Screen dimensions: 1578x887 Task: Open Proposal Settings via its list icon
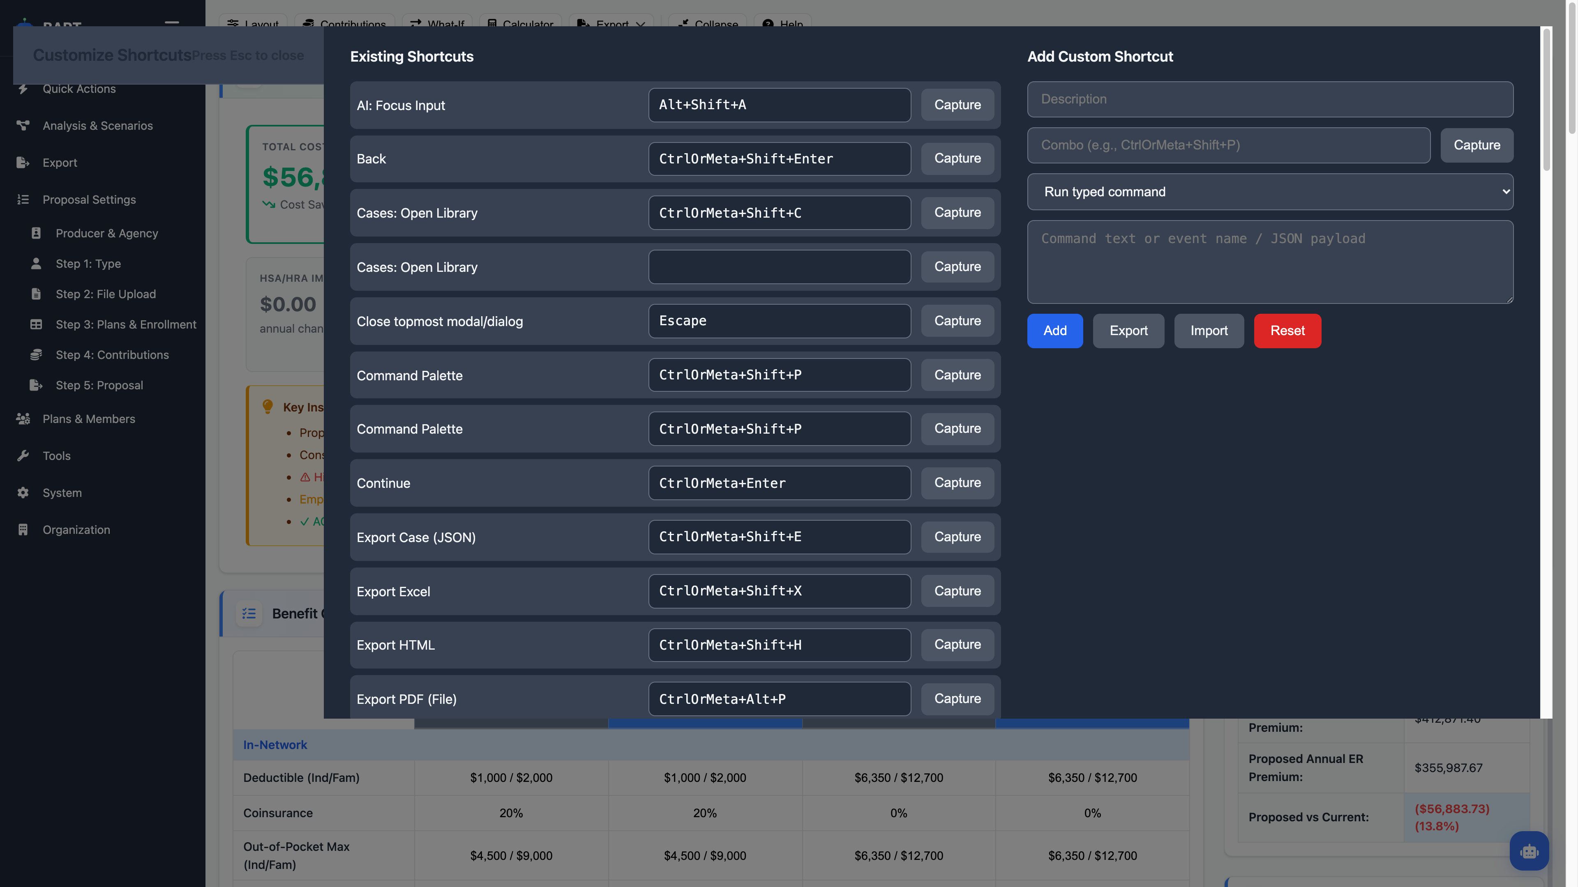(x=23, y=200)
